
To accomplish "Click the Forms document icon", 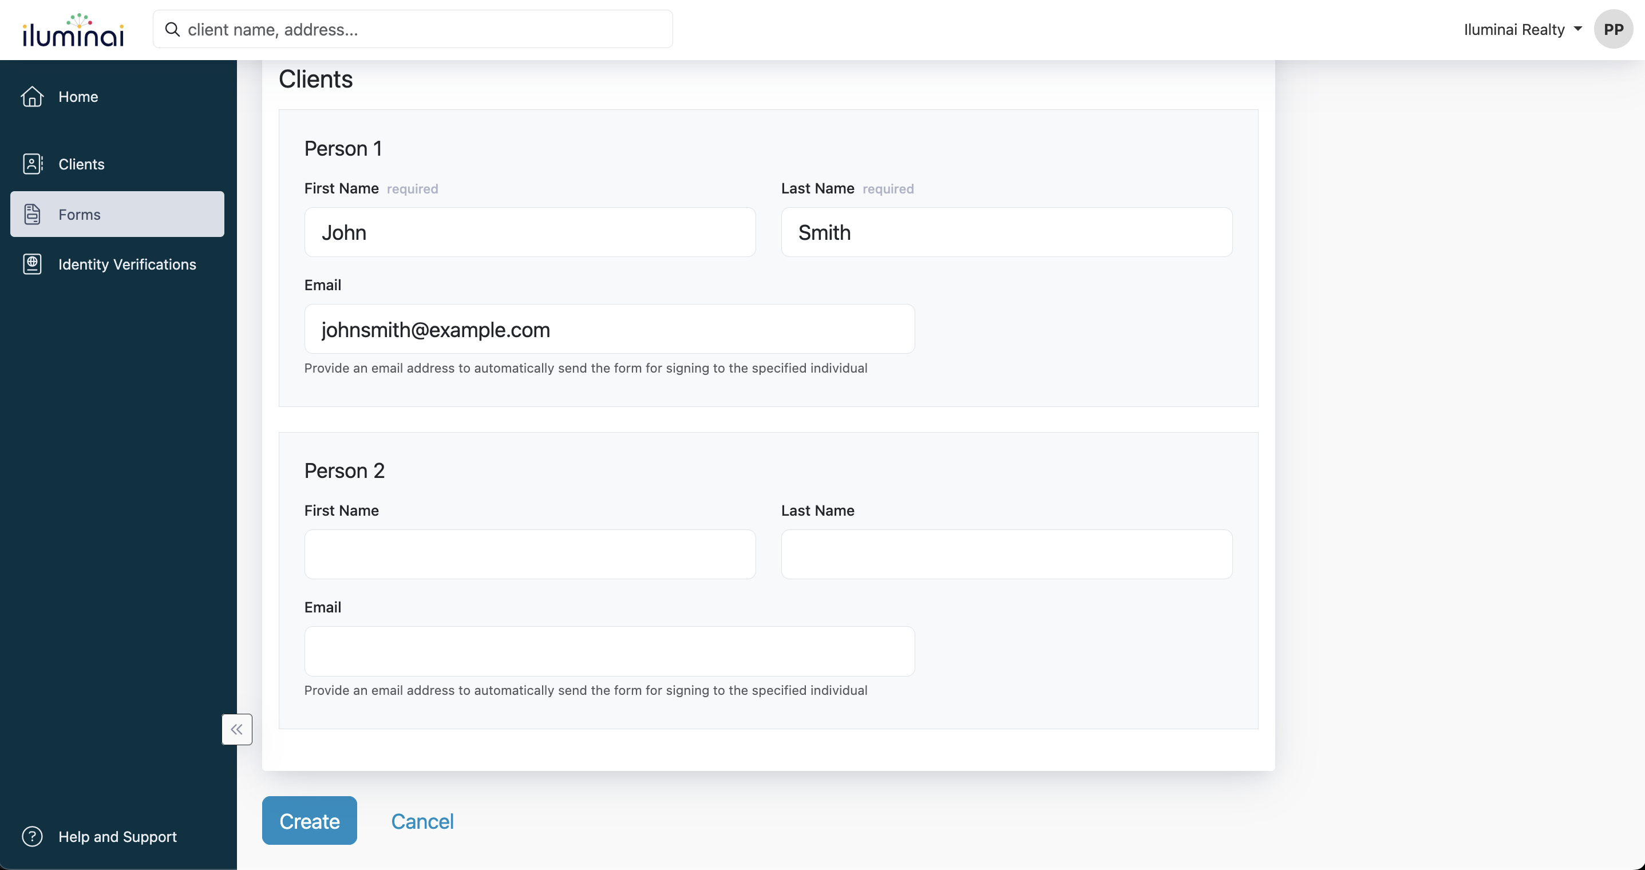I will [32, 214].
